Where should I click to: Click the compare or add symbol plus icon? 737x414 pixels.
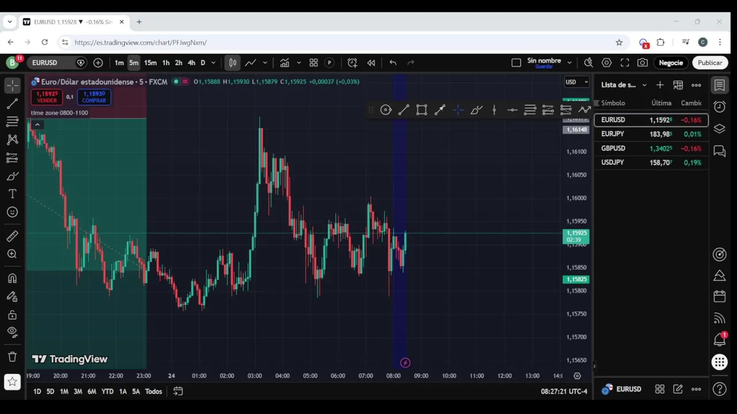click(x=98, y=63)
